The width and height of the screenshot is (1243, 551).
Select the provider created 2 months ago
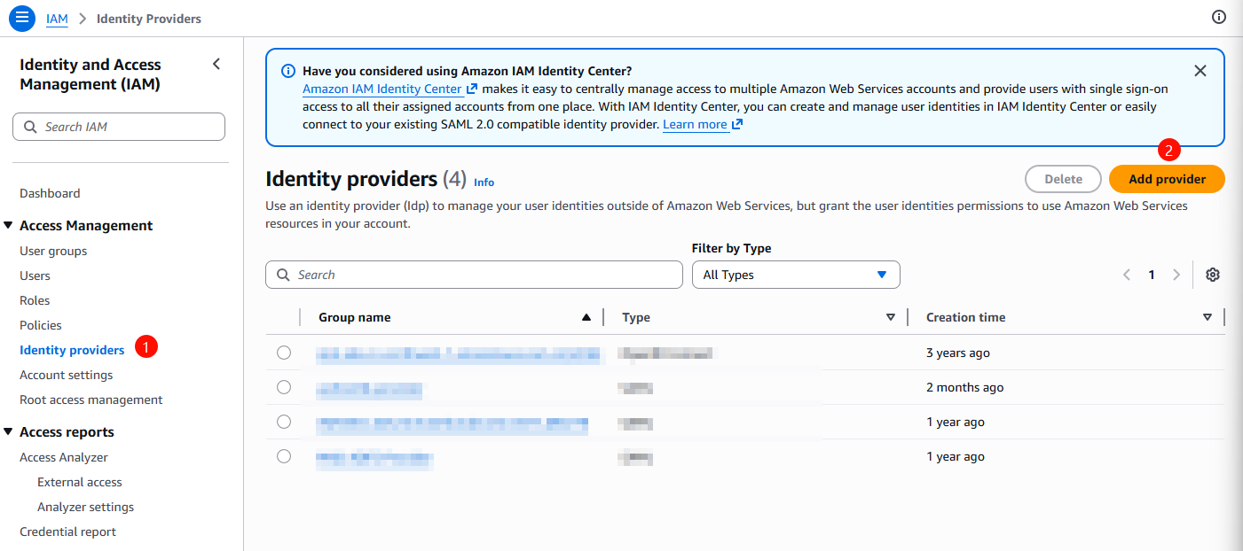284,387
